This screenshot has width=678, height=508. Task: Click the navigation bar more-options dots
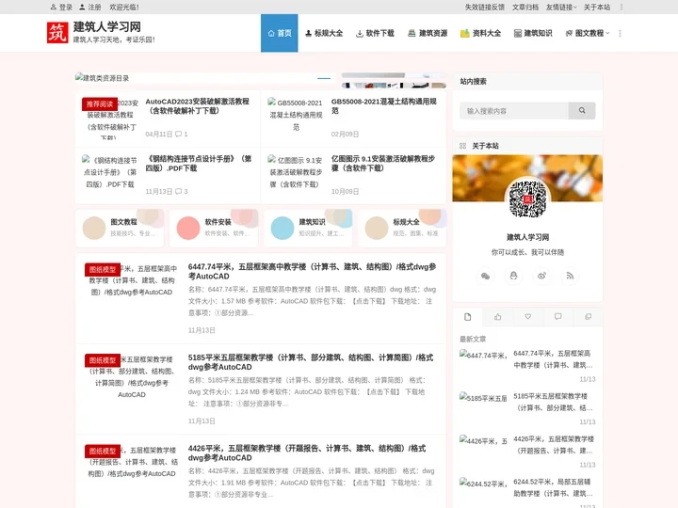click(x=620, y=33)
